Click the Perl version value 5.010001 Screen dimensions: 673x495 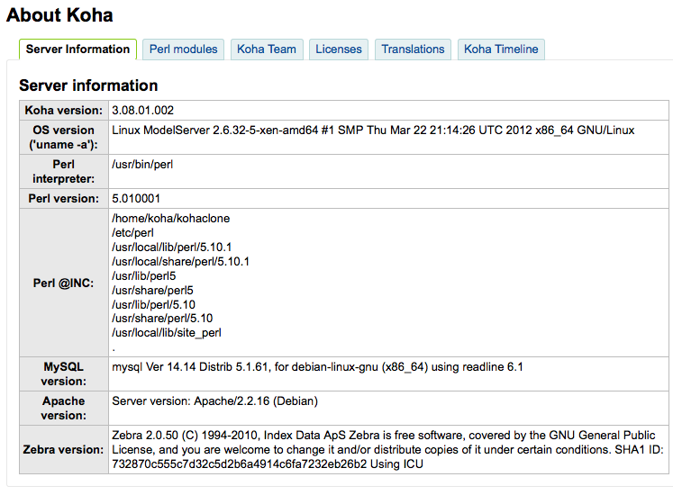[x=136, y=199]
